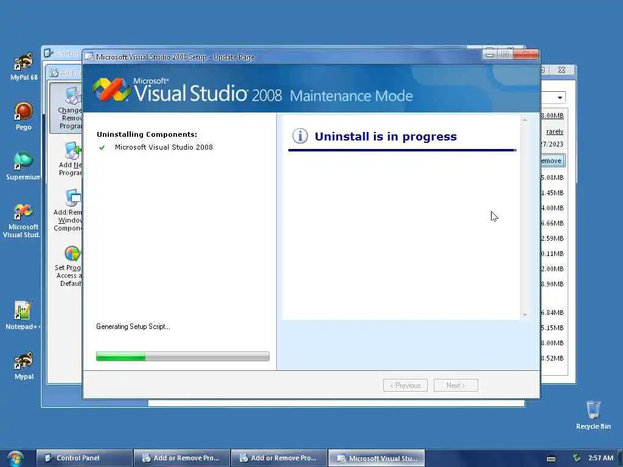Click the on-screen keyboard tray icon
This screenshot has height=467, width=623.
coord(551,458)
